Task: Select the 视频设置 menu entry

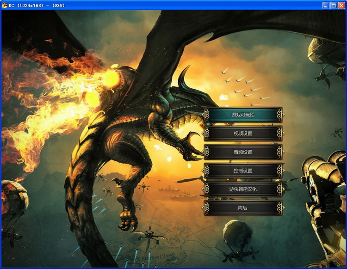Action: [x=243, y=134]
